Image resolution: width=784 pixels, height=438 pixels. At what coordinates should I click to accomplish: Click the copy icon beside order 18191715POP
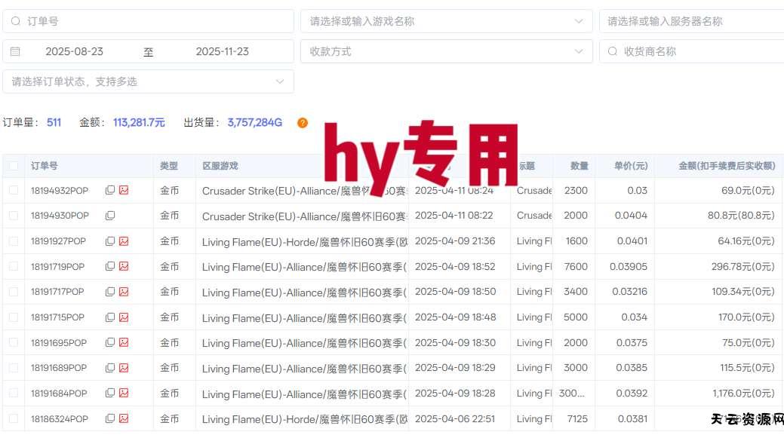pos(110,317)
